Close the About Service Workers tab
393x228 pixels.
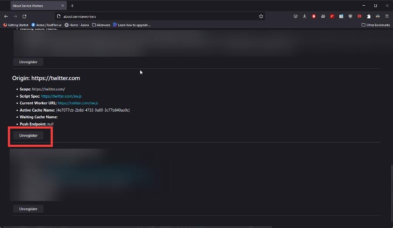click(x=62, y=6)
